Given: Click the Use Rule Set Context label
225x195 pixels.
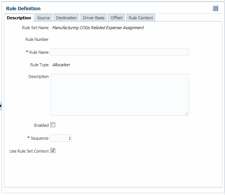Looking at the screenshot, I should coord(29,151).
